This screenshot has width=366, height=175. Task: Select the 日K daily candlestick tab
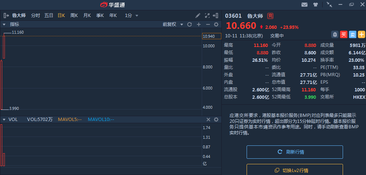pyautogui.click(x=62, y=16)
